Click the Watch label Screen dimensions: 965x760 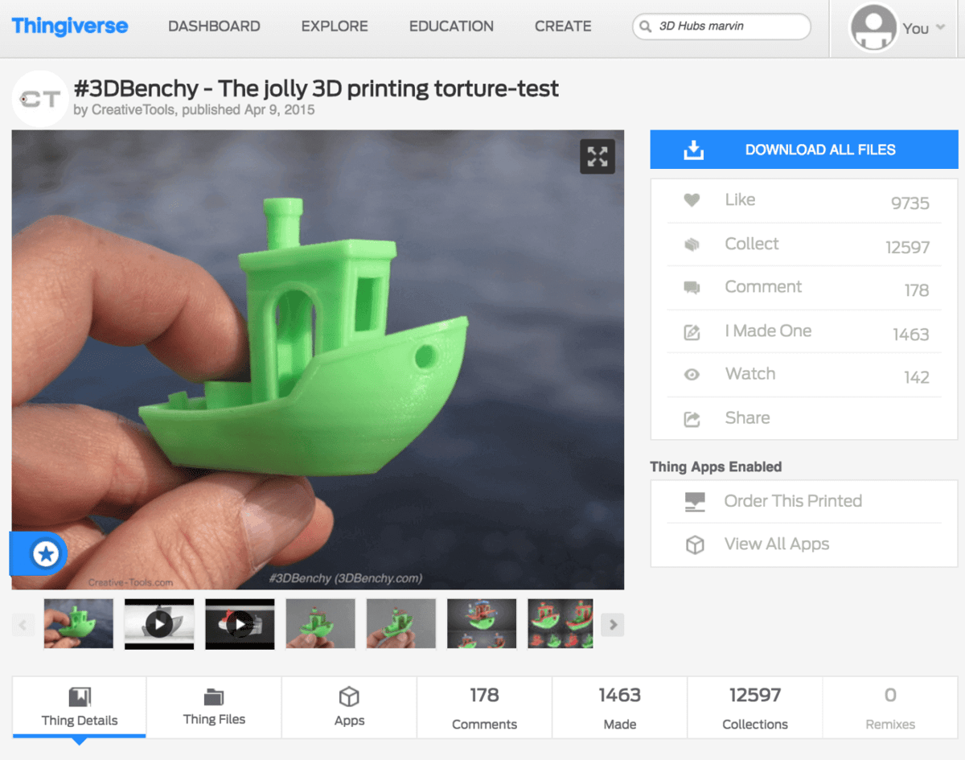pos(750,374)
